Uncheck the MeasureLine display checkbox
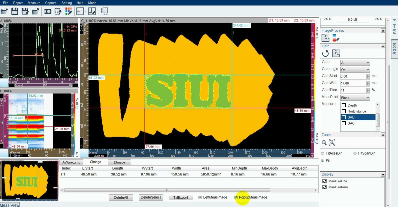Viewport: 398px width, 207px height. 324,181
